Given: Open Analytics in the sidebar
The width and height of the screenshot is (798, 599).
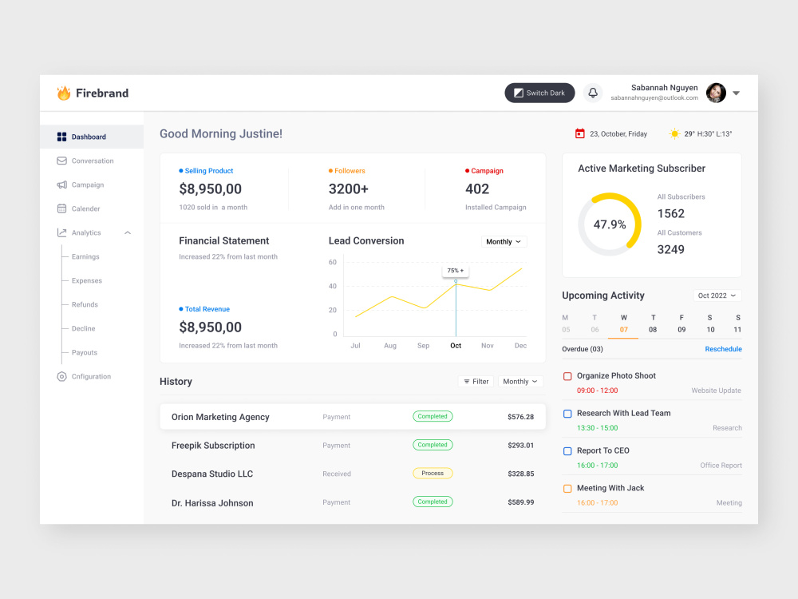Looking at the screenshot, I should point(92,232).
